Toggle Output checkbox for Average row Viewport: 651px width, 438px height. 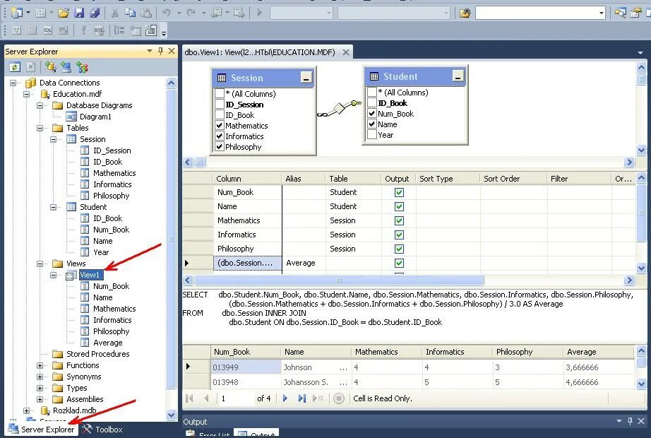point(399,263)
